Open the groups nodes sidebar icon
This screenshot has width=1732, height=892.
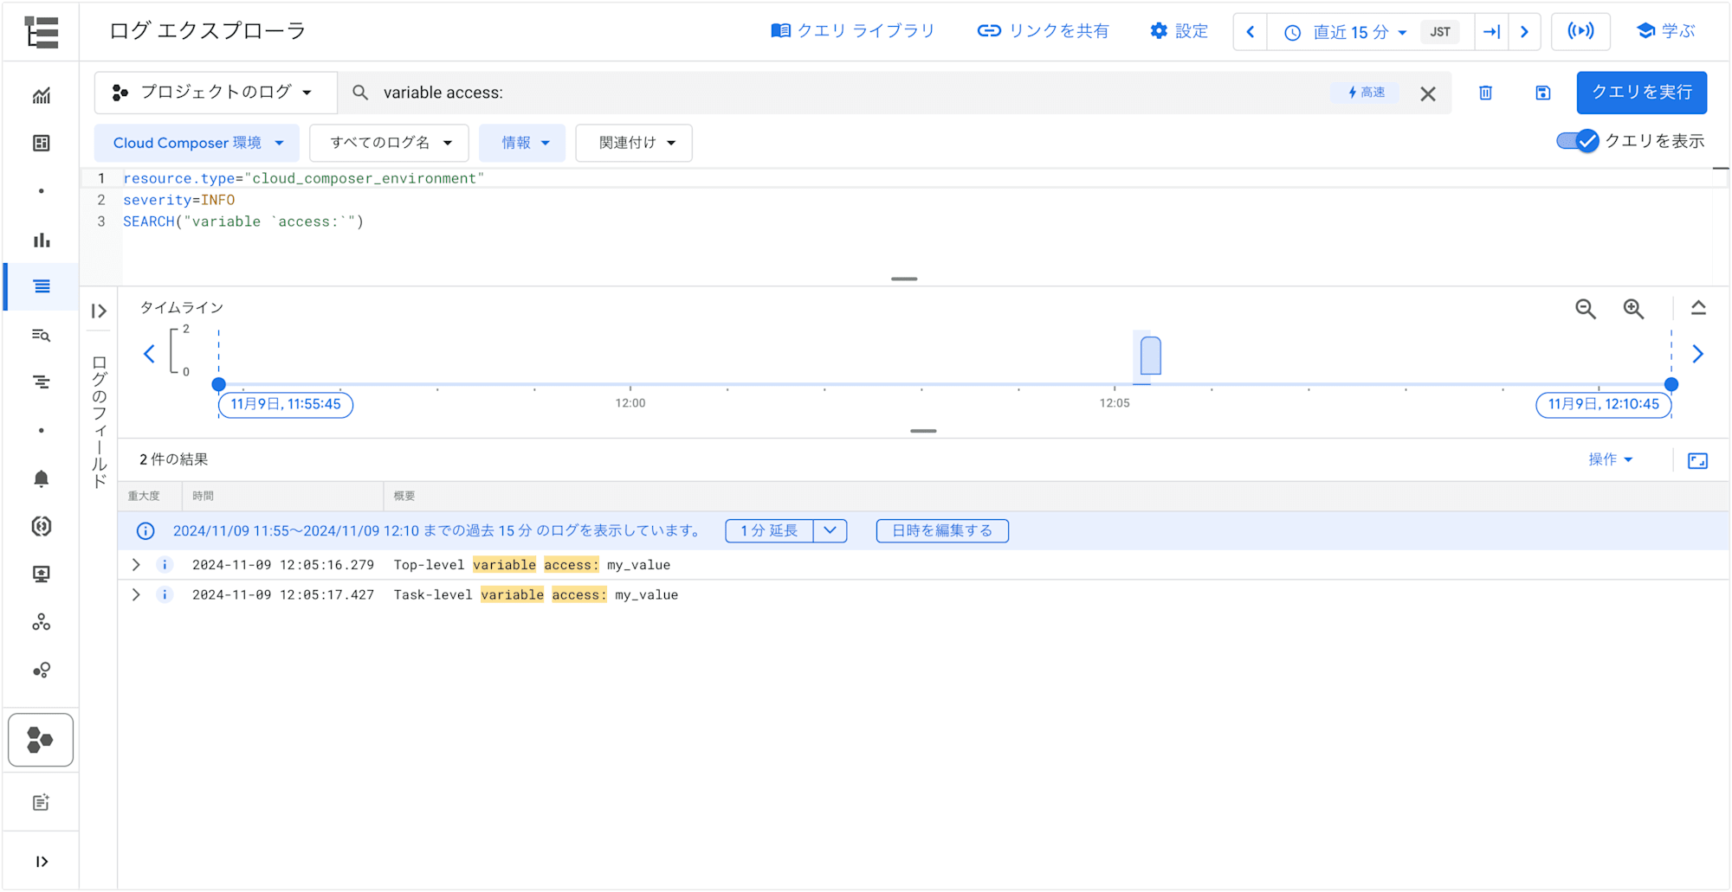coord(42,622)
